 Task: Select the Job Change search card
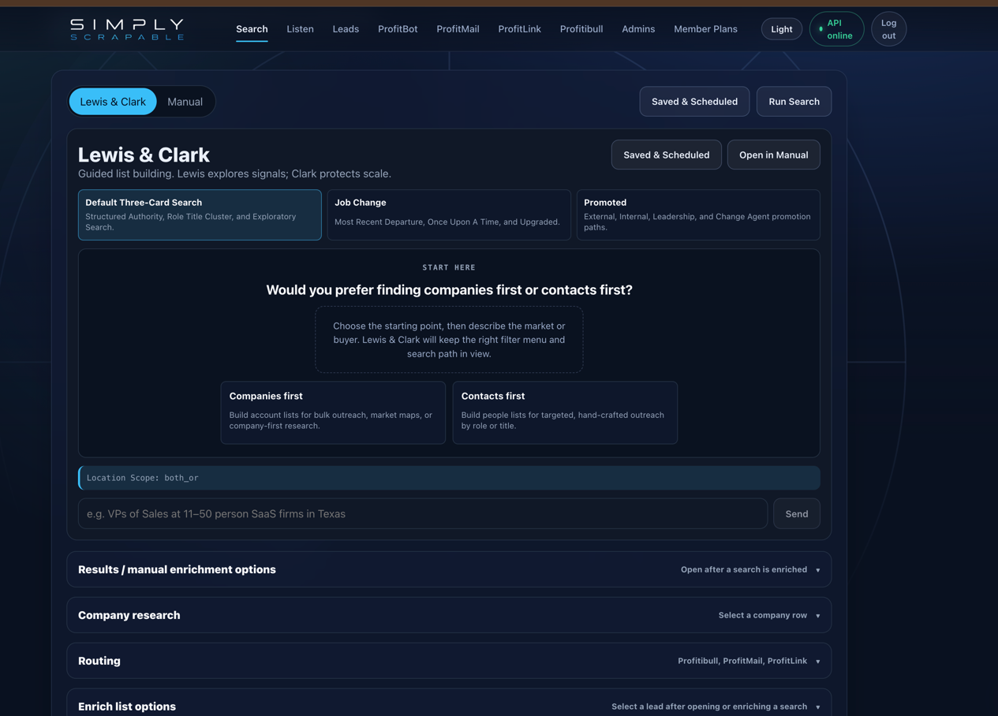tap(449, 214)
